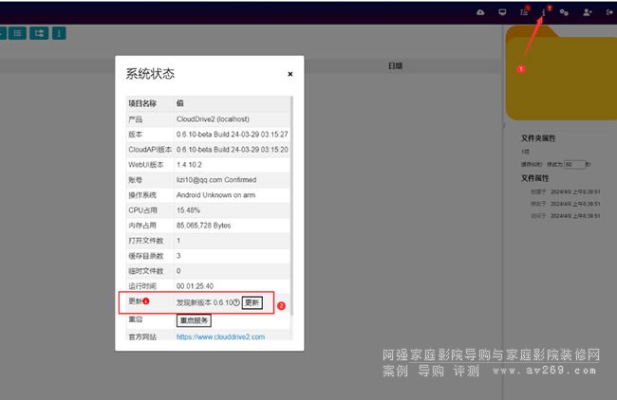617x400 pixels.
Task: Click the info button in file toolbar
Action: [x=59, y=33]
